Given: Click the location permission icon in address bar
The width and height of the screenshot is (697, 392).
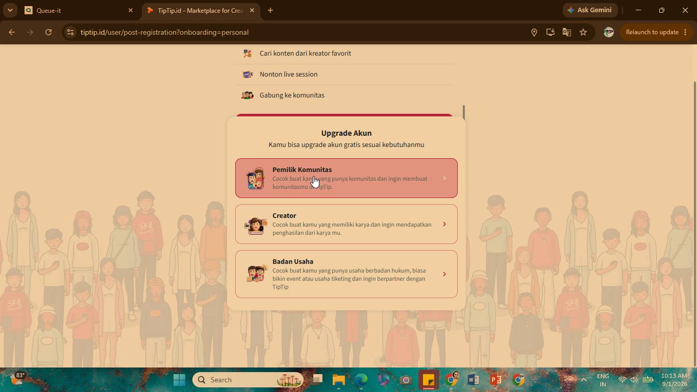Looking at the screenshot, I should (x=534, y=32).
